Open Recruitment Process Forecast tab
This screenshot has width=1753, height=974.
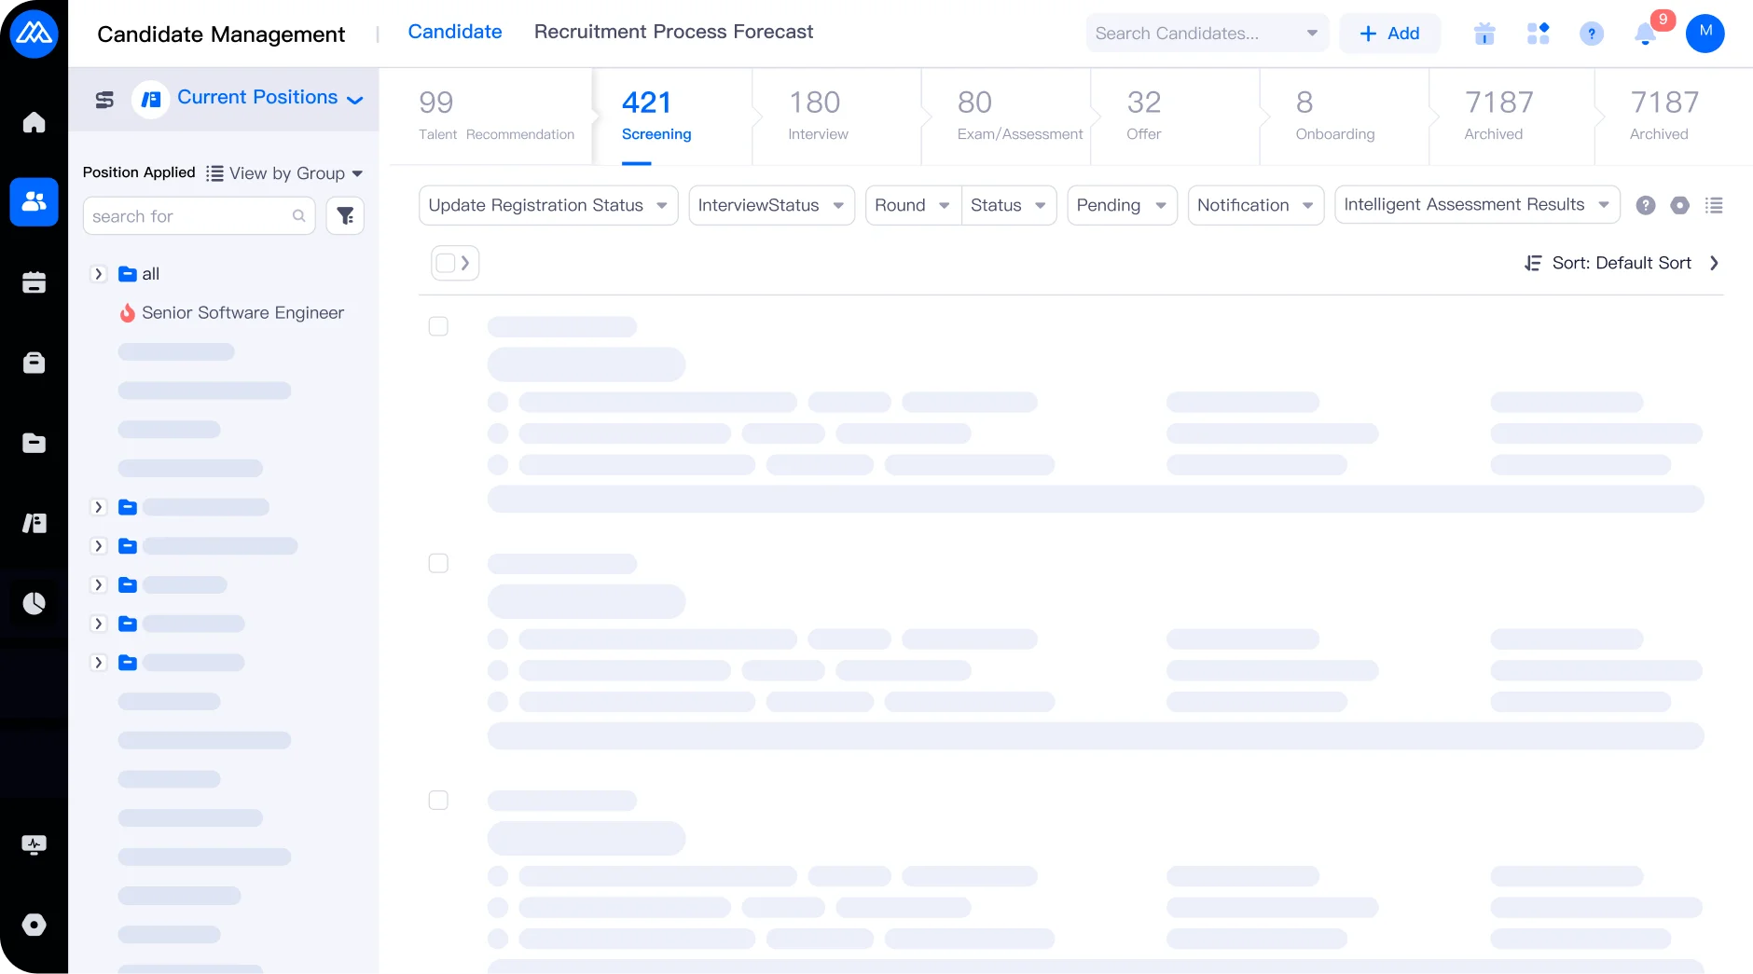click(x=673, y=32)
